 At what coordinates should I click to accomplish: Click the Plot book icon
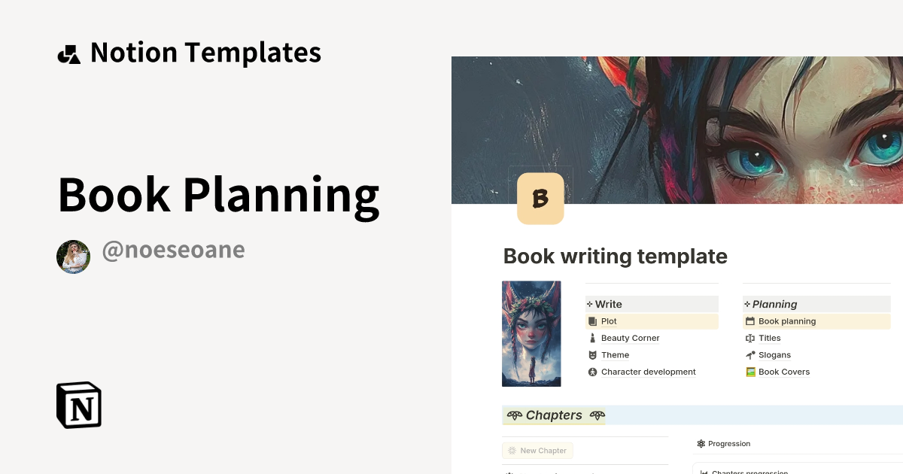pos(592,321)
